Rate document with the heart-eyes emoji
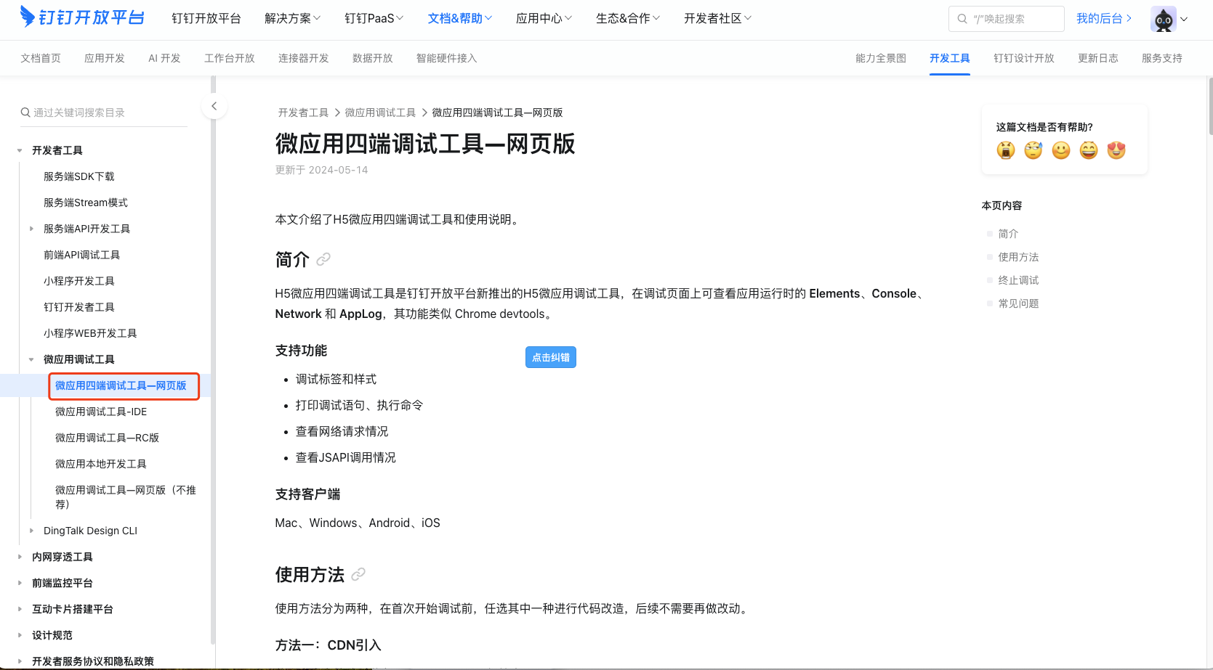 [1116, 150]
